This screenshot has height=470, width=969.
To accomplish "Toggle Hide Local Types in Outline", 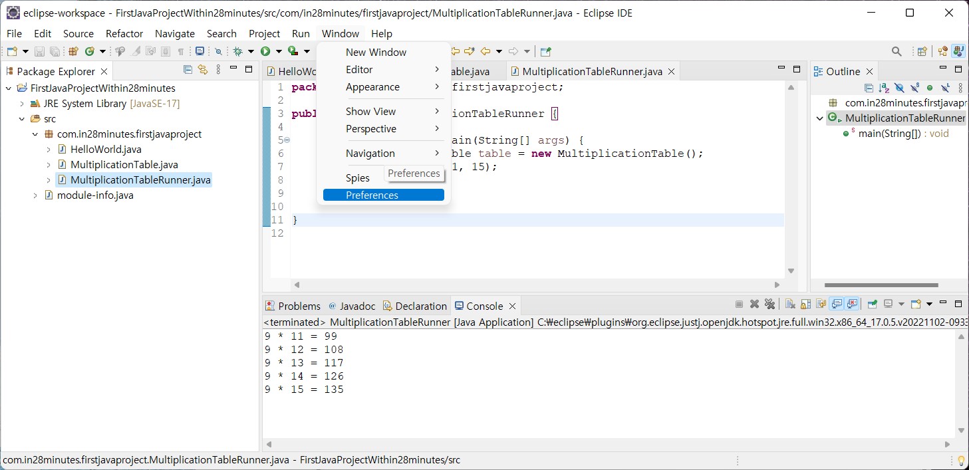I will (x=945, y=88).
